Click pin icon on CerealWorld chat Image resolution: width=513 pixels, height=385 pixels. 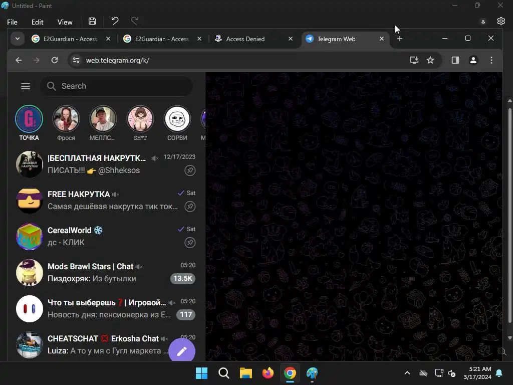tap(190, 243)
